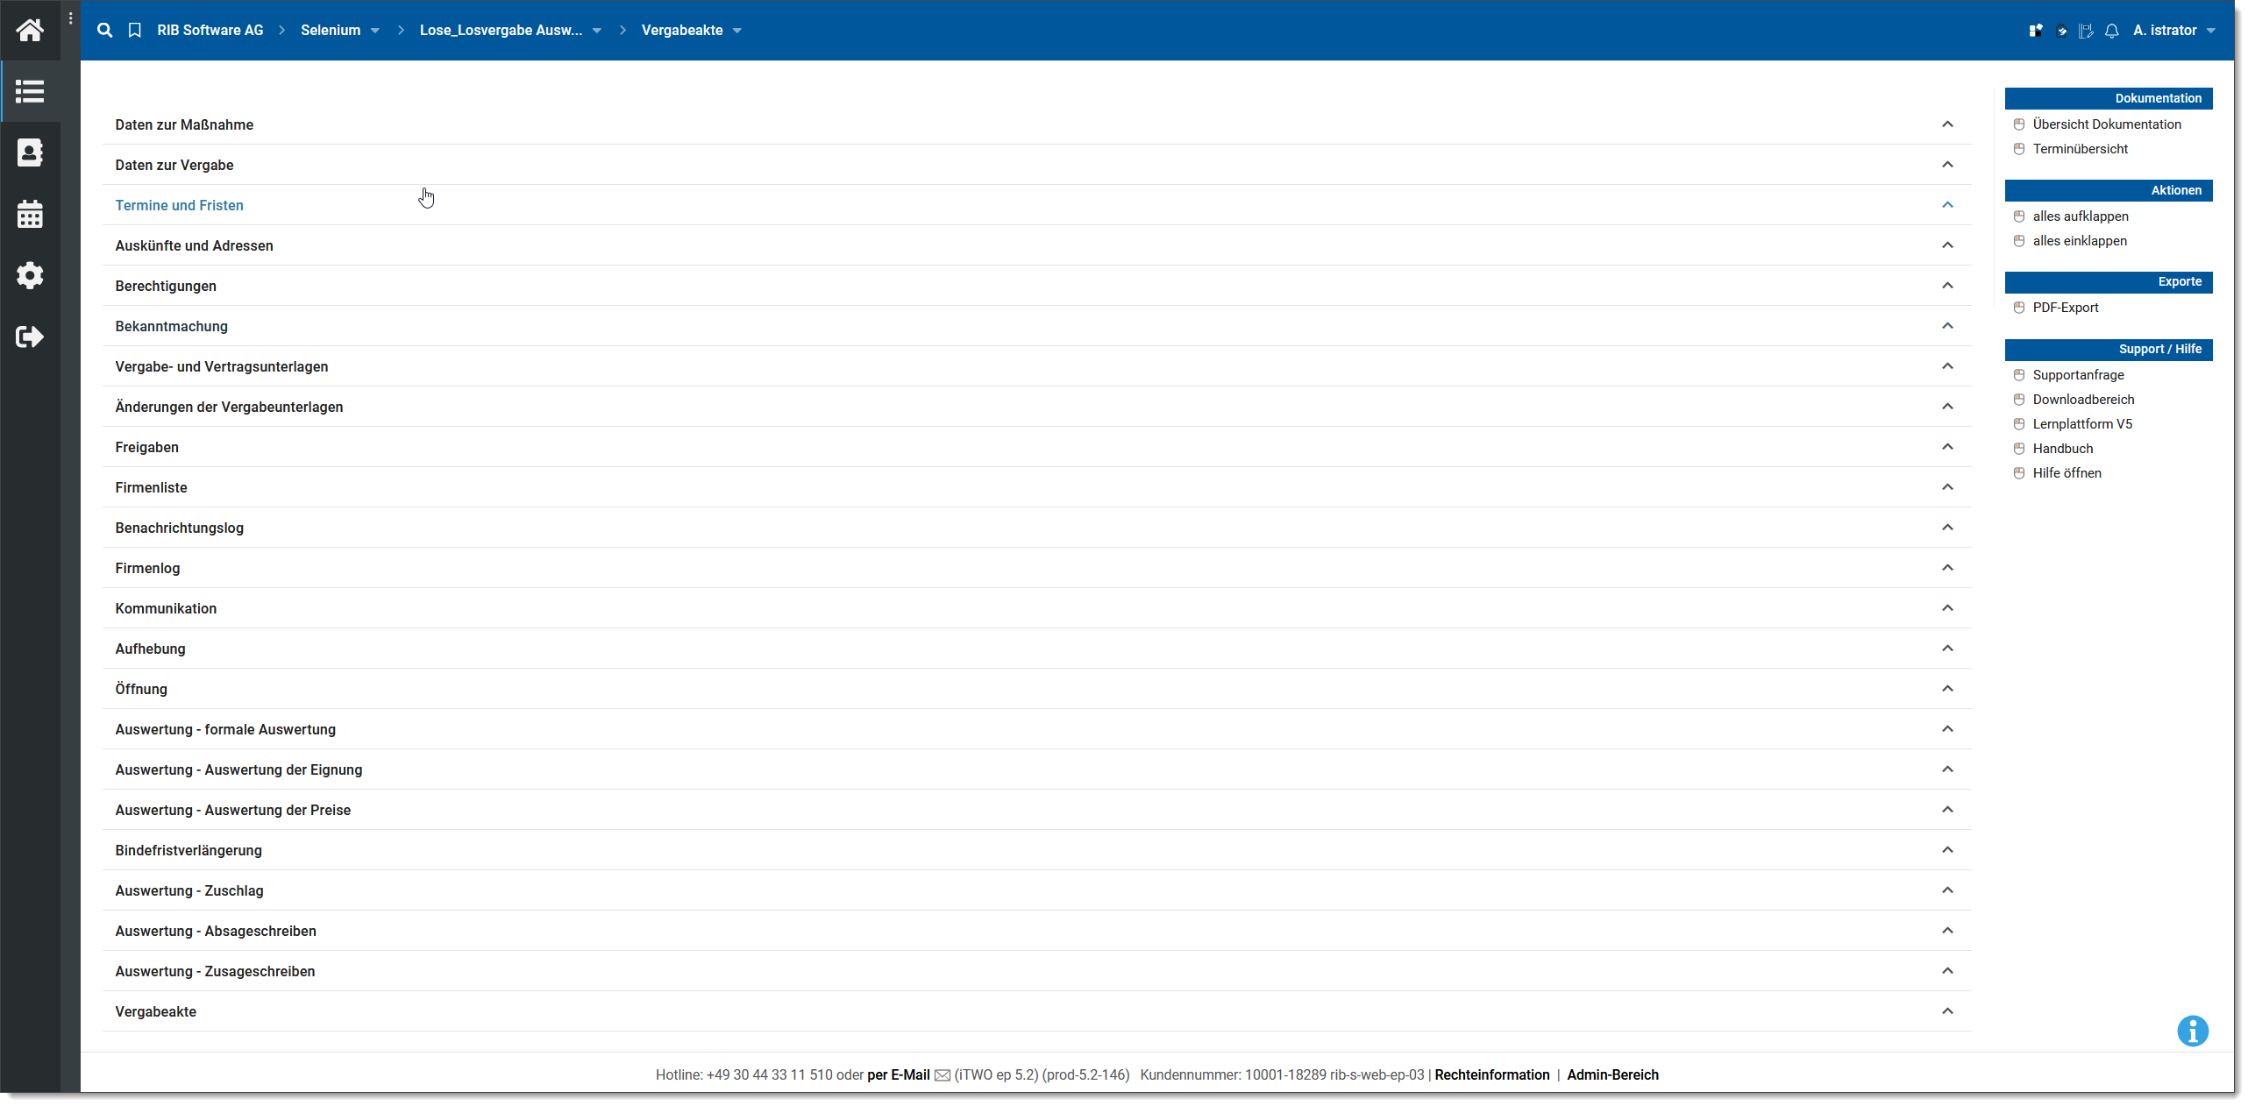Open the Selenium breadcrumb dropdown arrow

(x=375, y=31)
